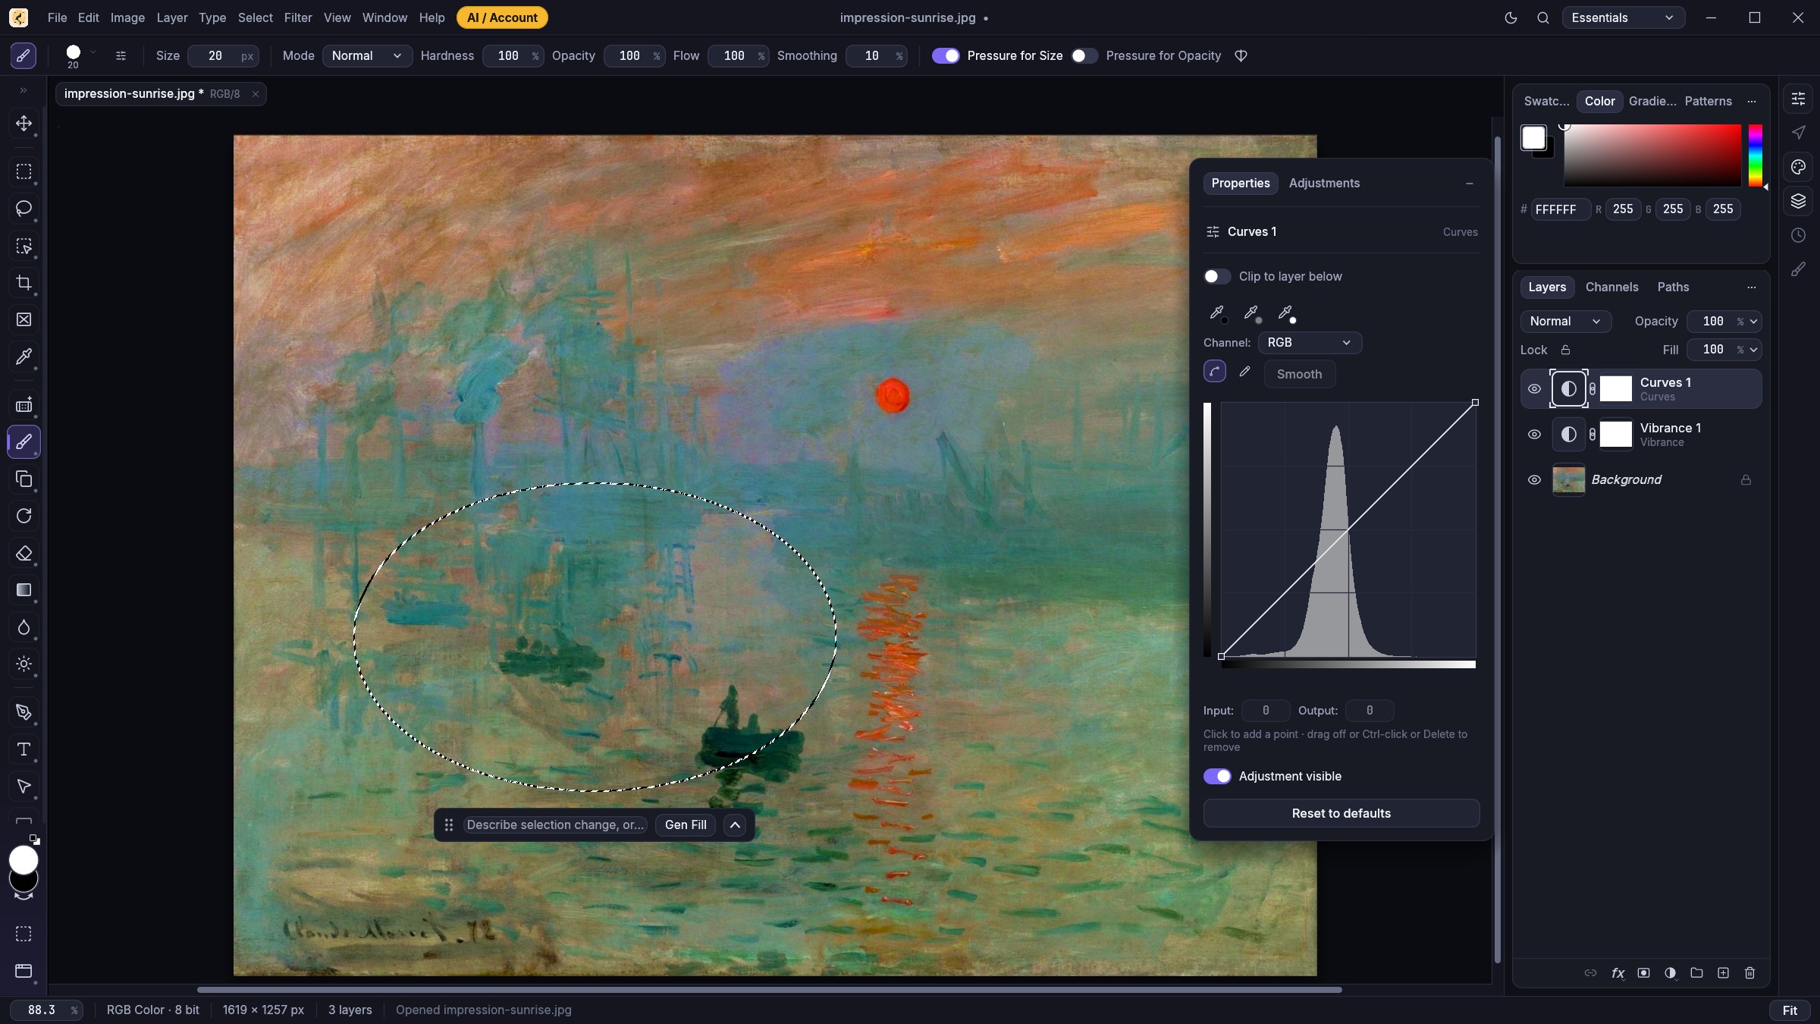Open the Channel RGB dropdown
Viewport: 1820px width, 1024px height.
(1310, 343)
